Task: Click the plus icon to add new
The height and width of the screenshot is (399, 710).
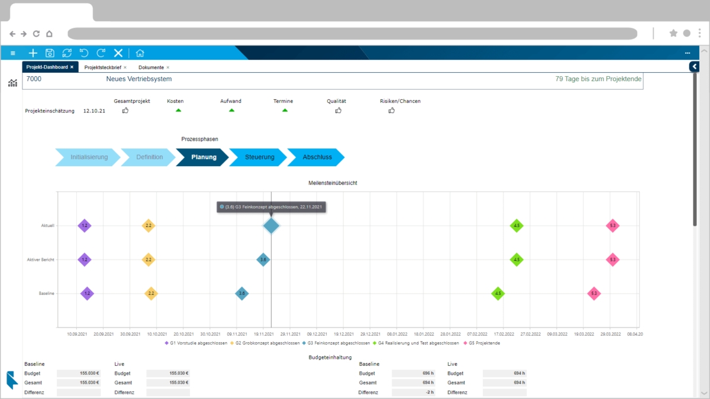Action: coord(33,53)
